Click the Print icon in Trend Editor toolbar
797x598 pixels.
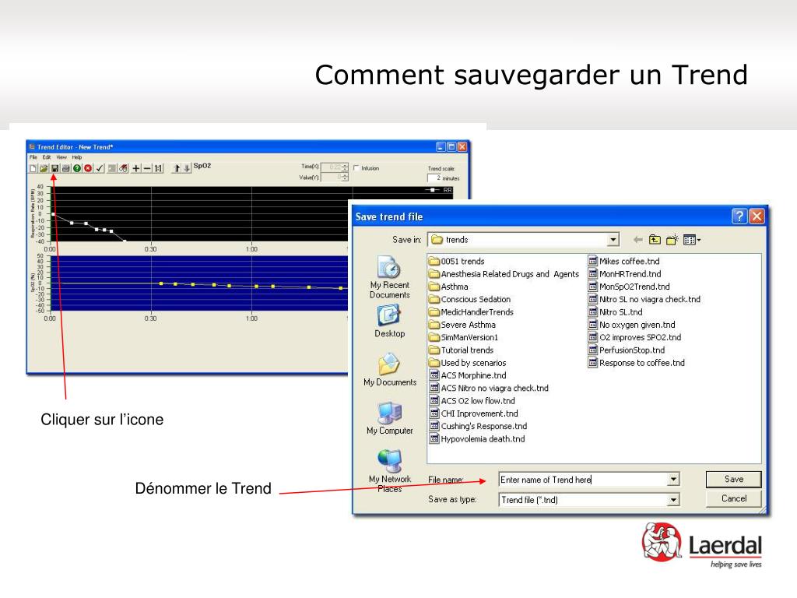(66, 168)
